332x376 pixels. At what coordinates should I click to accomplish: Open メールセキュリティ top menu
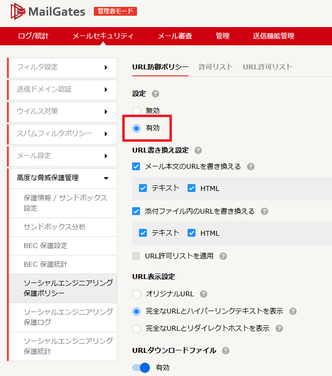103,36
